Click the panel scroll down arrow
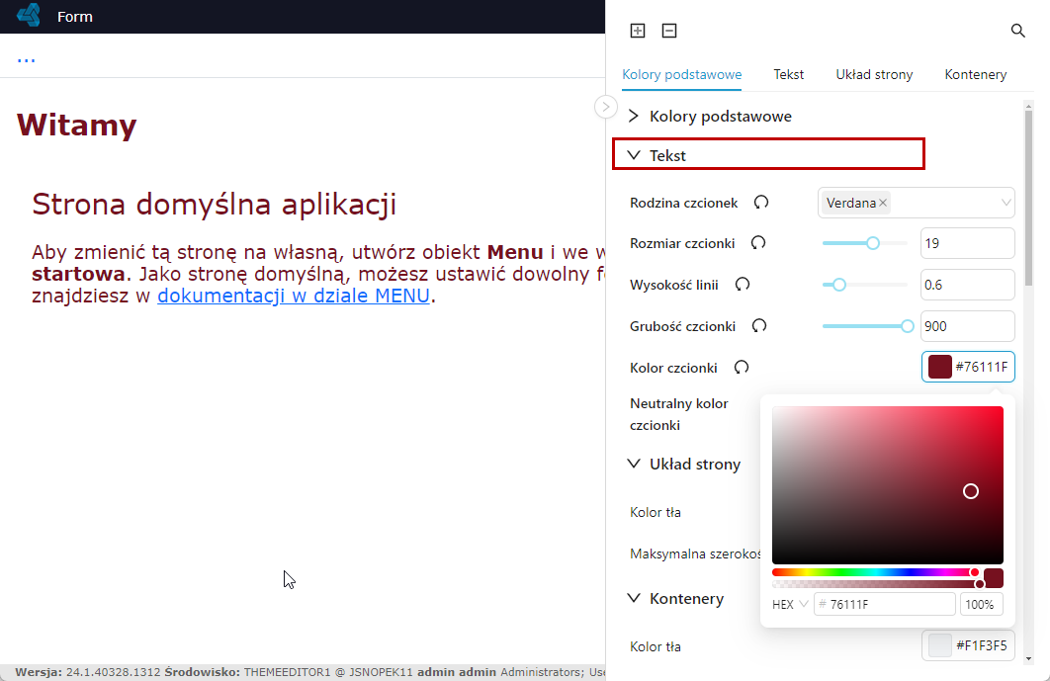Screen dimensions: 1050x681 (1028, 659)
